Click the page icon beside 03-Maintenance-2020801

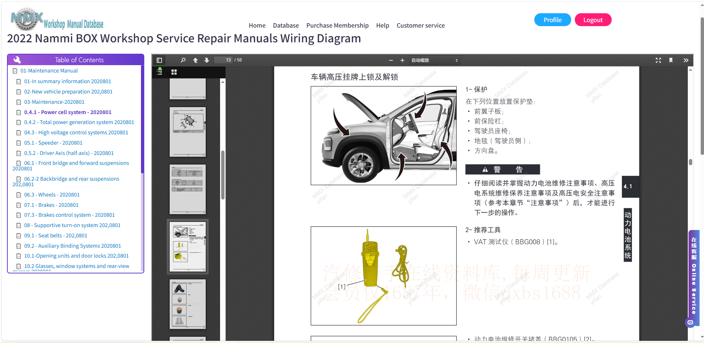(19, 102)
